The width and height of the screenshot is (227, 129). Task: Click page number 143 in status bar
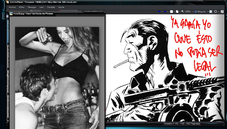click(x=182, y=124)
